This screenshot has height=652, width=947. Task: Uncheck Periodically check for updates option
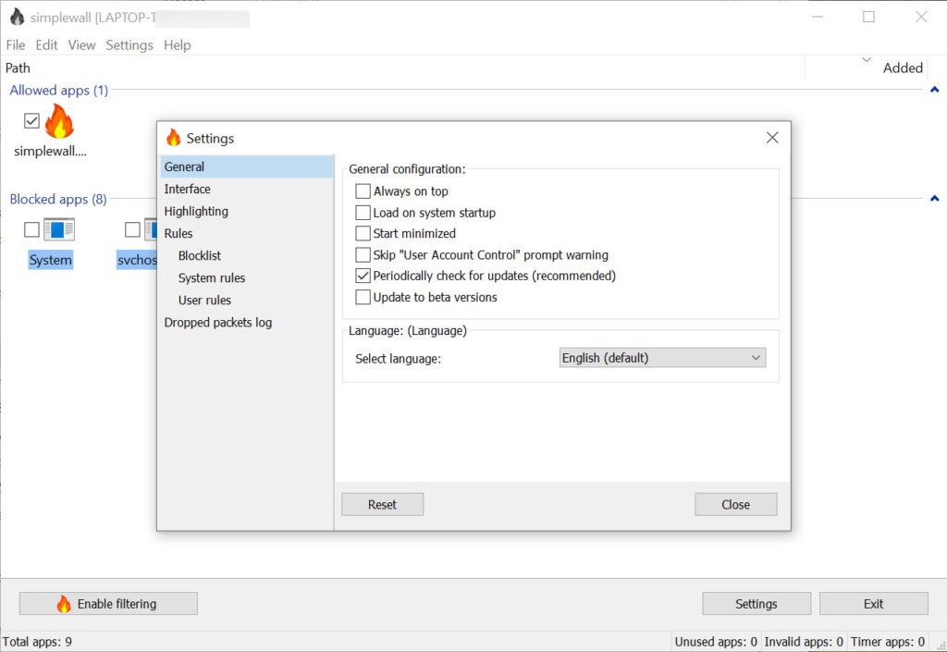pyautogui.click(x=363, y=276)
